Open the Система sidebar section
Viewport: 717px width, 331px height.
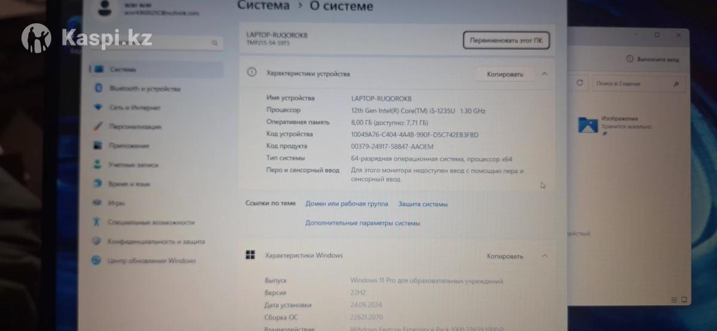tap(157, 70)
